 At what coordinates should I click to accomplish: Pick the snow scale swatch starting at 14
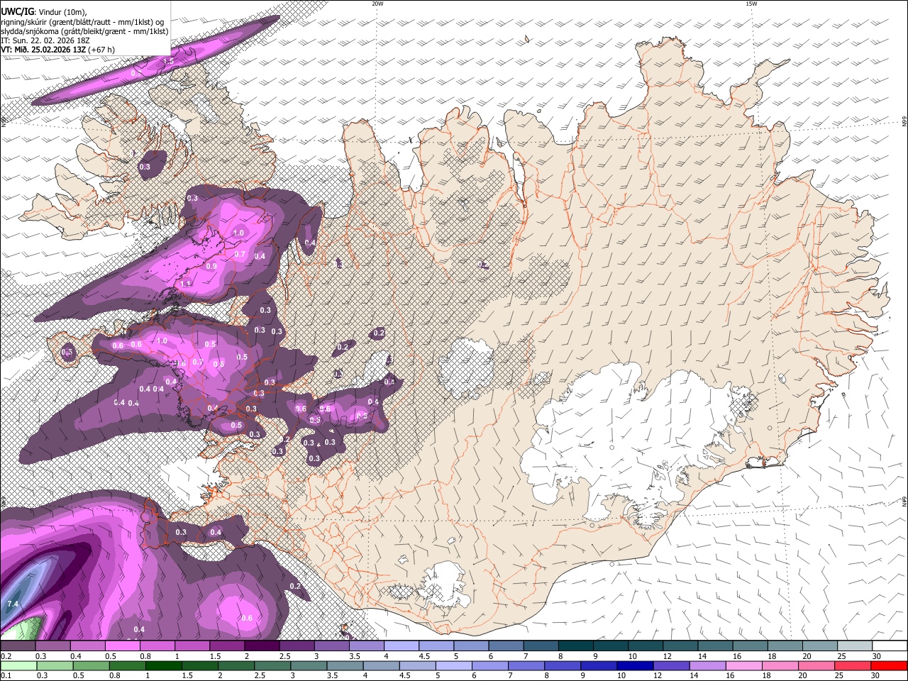click(715, 646)
